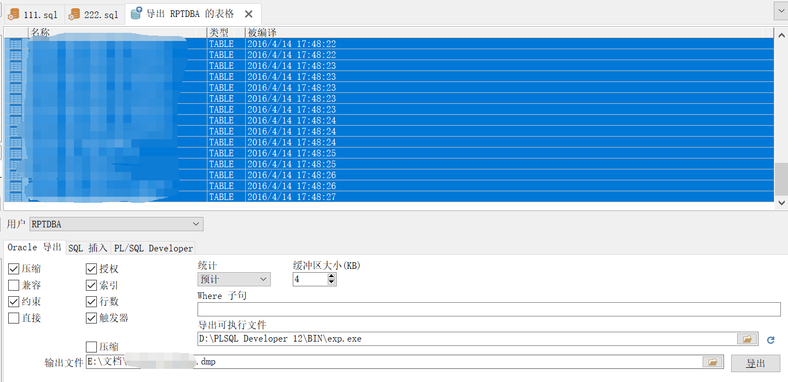
Task: Click the 222.sql tab icon
Action: (x=74, y=15)
